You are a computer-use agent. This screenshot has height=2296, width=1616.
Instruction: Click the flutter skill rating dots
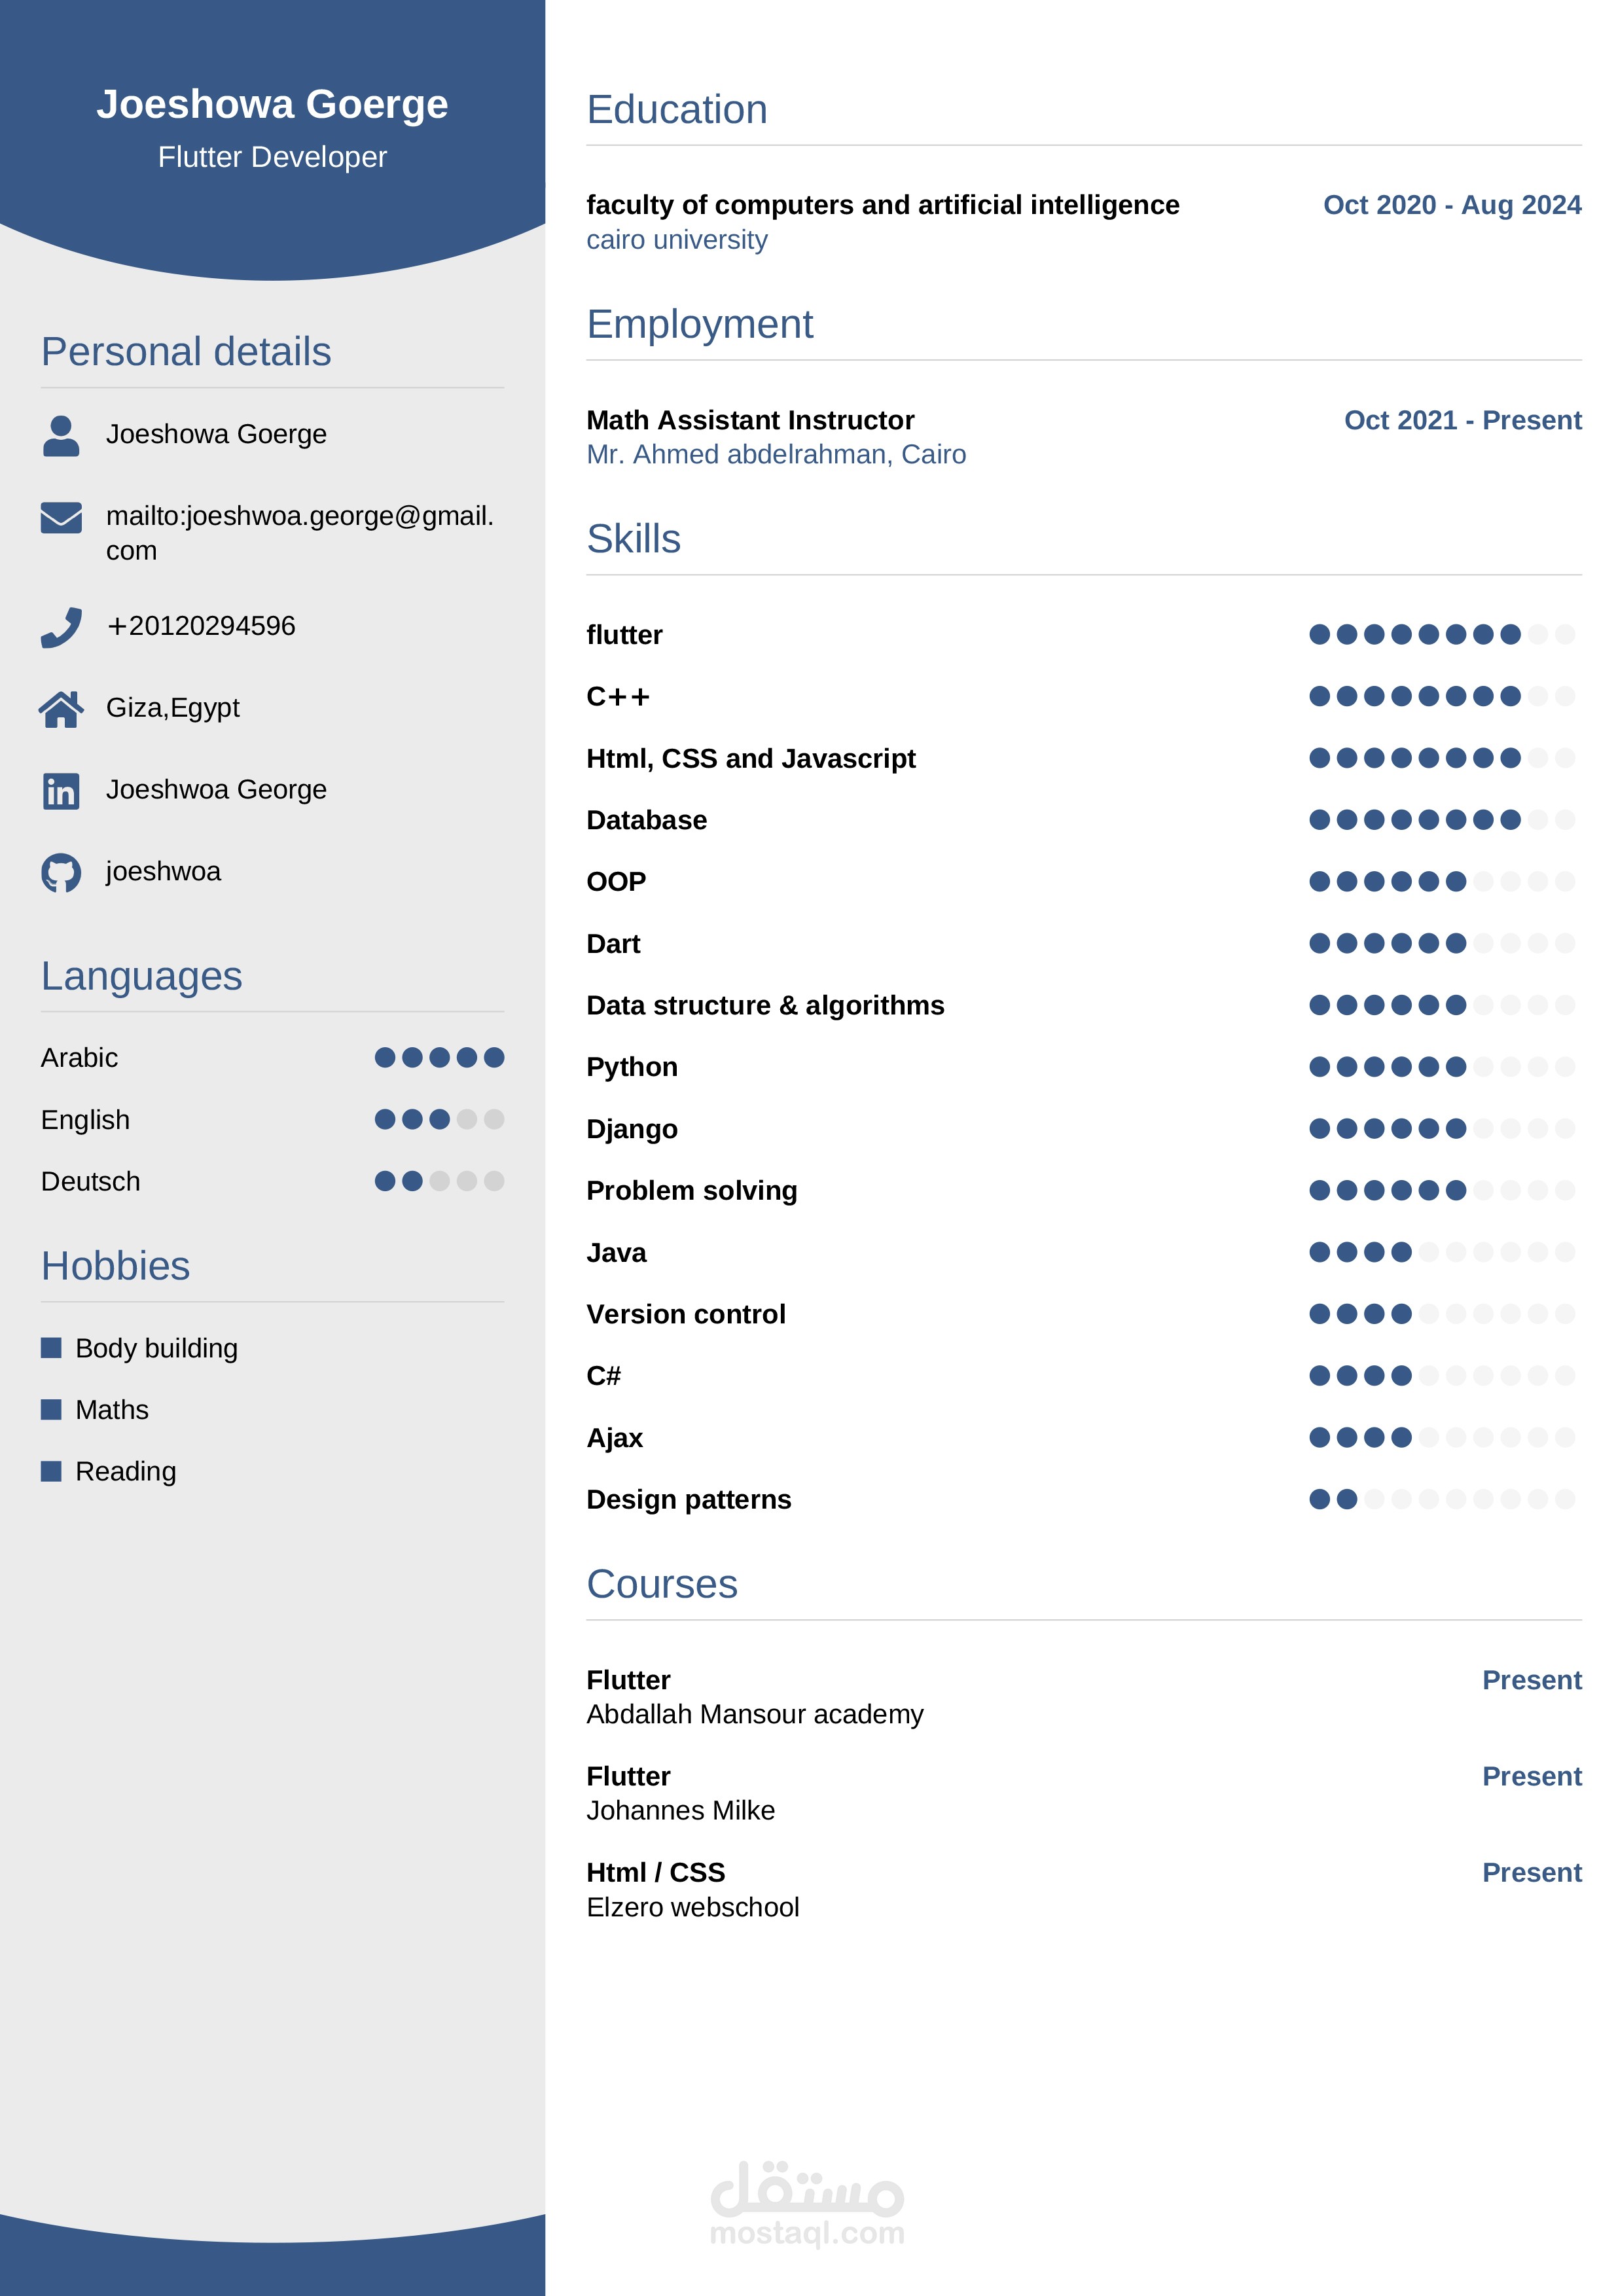click(x=1441, y=634)
